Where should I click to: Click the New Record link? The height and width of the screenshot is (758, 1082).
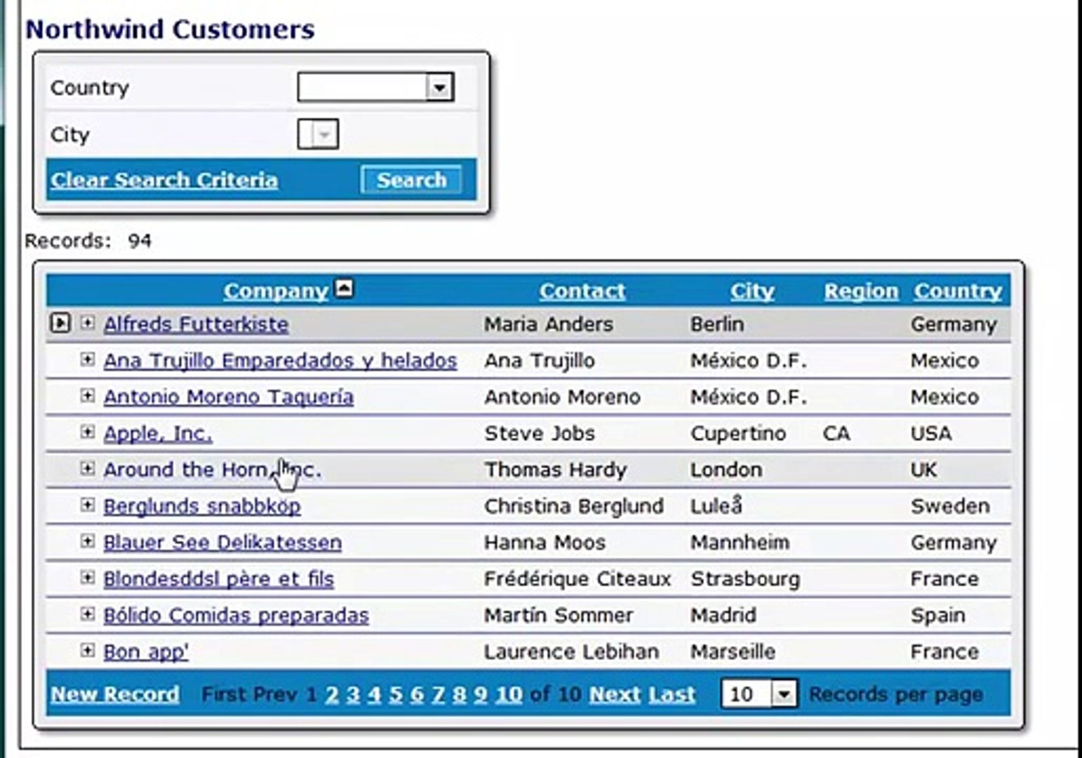point(115,694)
